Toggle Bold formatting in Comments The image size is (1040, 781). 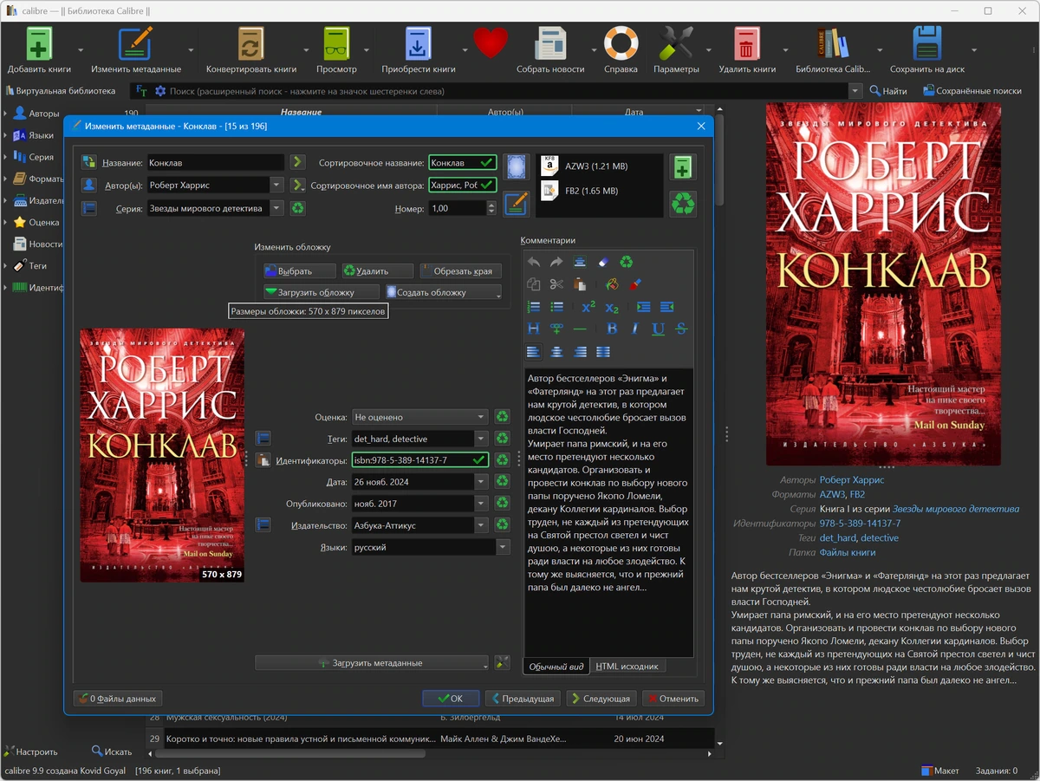pos(612,329)
